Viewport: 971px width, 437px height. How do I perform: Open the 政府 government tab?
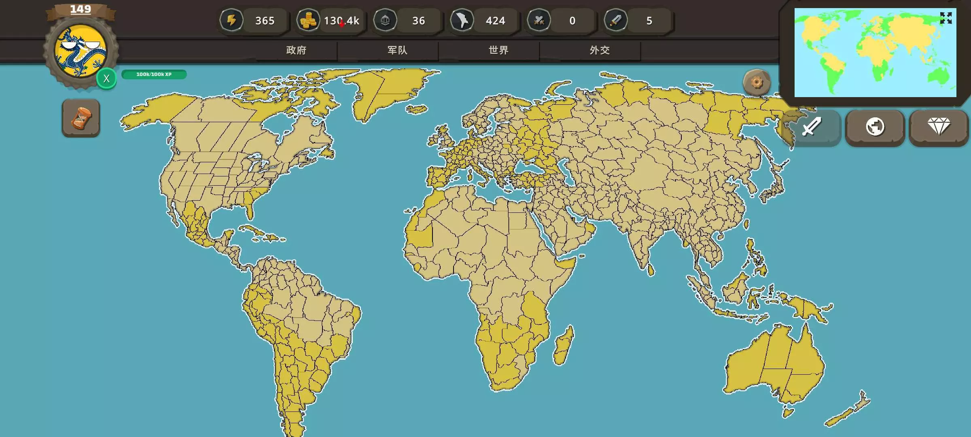[x=296, y=50]
